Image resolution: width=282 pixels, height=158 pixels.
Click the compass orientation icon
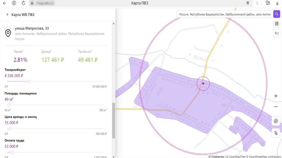click(276, 121)
